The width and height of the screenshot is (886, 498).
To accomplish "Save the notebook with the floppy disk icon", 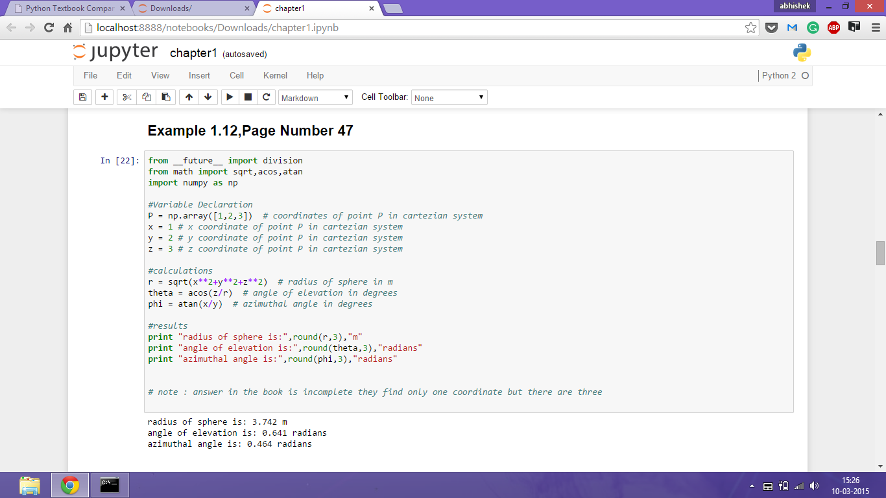I will pos(82,97).
